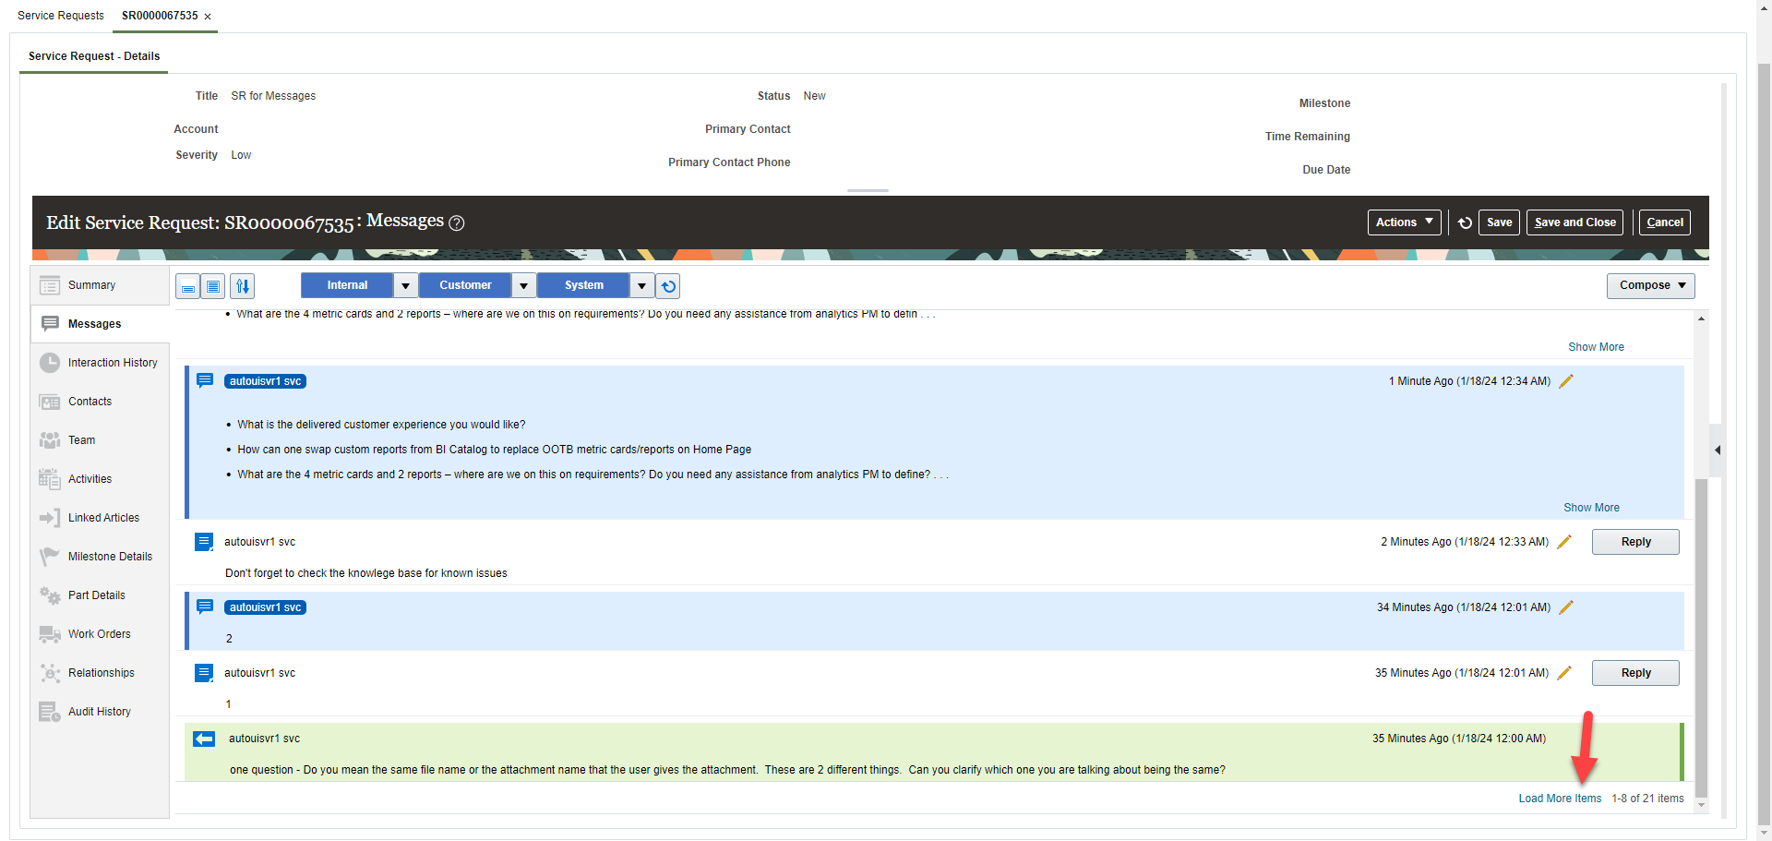Open the Audit History panel

(99, 711)
